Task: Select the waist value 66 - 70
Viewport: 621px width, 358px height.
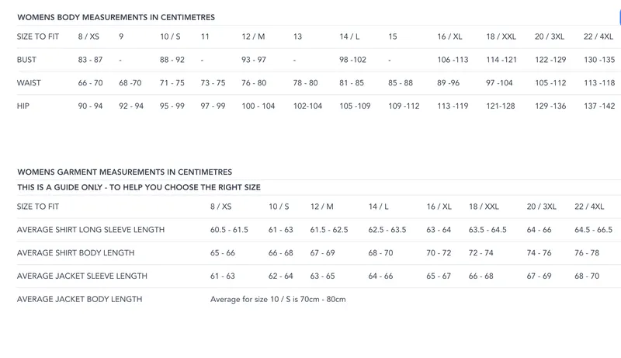Action: pyautogui.click(x=90, y=83)
